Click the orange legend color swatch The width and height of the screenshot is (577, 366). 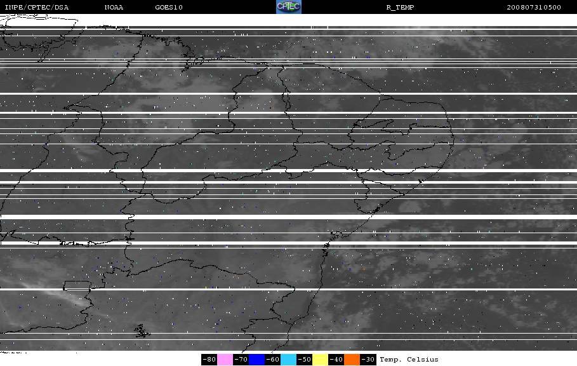pos(352,360)
